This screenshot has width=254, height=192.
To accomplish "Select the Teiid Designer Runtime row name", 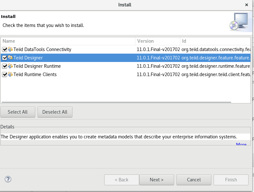I will pos(37,66).
